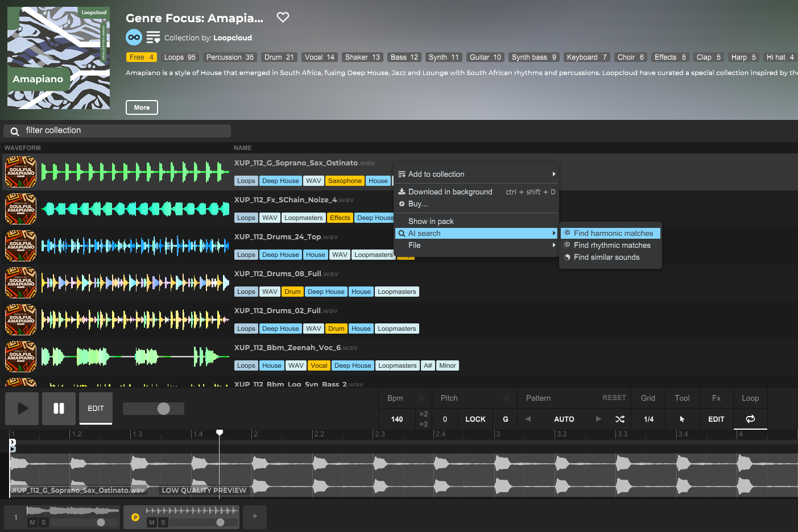Screen dimensions: 798x532
Task: Click the Download in background arrow icon
Action: point(402,192)
